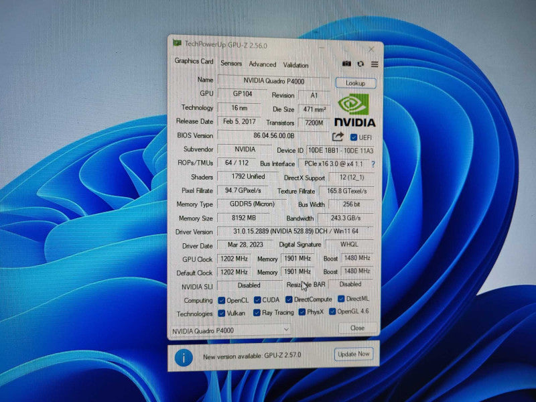
Task: Click the GPU Clock row Boost 1480 MHz
Action: tap(357, 258)
